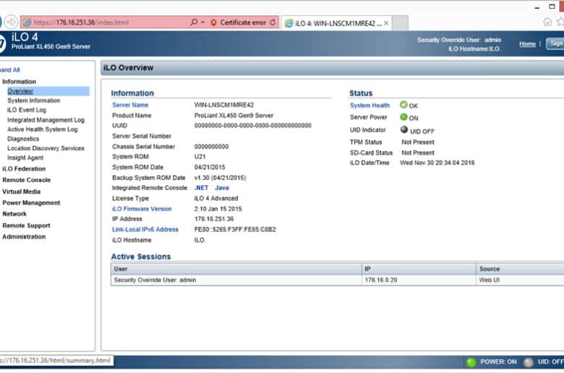Open System Information page
The height and width of the screenshot is (373, 564).
(x=34, y=100)
